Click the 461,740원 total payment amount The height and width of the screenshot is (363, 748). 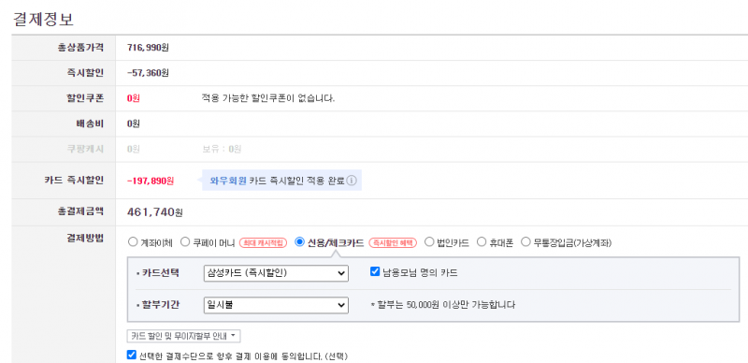pos(155,212)
